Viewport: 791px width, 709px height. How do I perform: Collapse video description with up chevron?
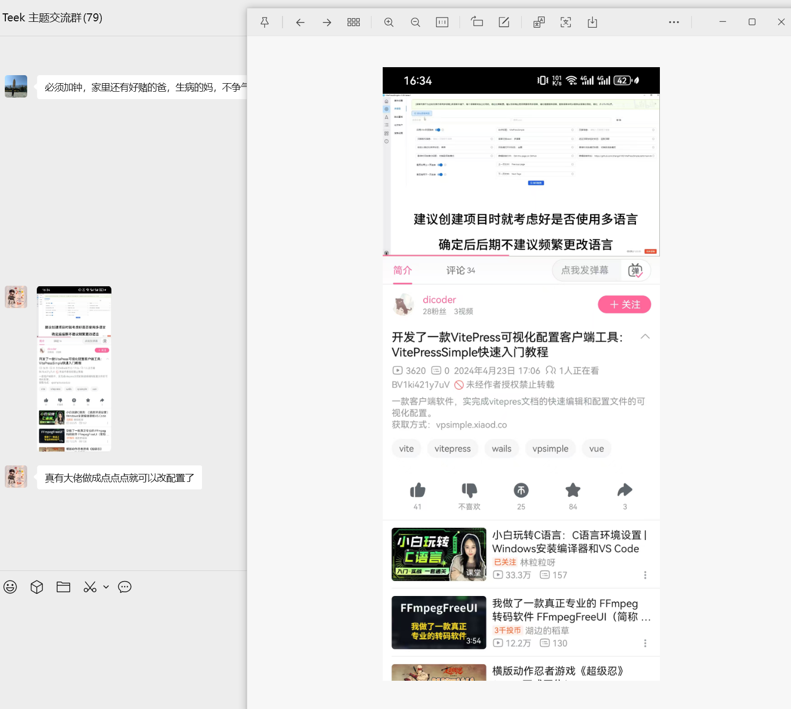pyautogui.click(x=645, y=336)
